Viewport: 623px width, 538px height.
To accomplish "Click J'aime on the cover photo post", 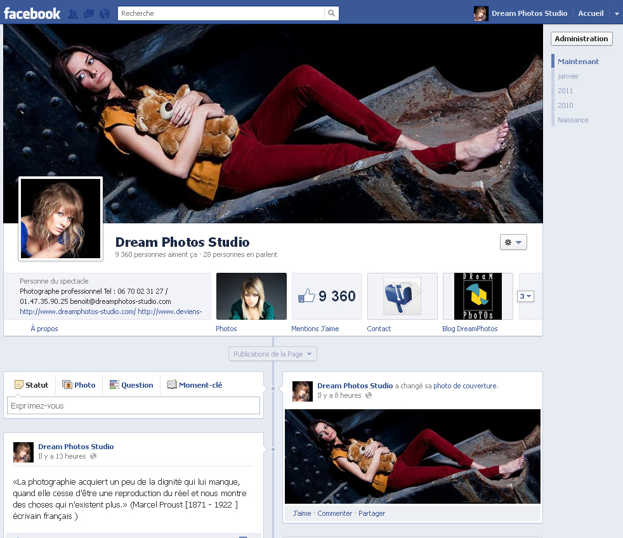I will click(302, 513).
